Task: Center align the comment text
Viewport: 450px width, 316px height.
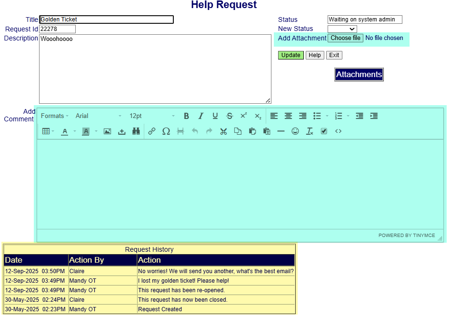Action: click(288, 116)
